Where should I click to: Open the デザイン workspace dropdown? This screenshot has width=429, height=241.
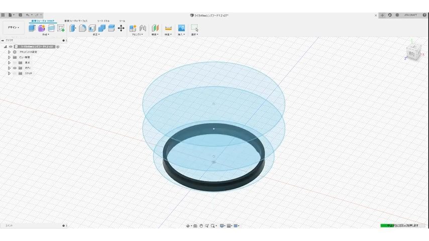coord(14,28)
